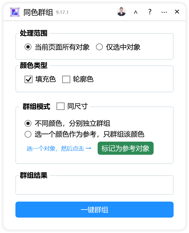Click the 选一个对象，然后点击 hint link

[x=59, y=148]
